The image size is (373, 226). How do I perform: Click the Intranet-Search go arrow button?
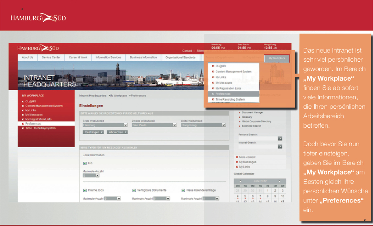coord(280,147)
